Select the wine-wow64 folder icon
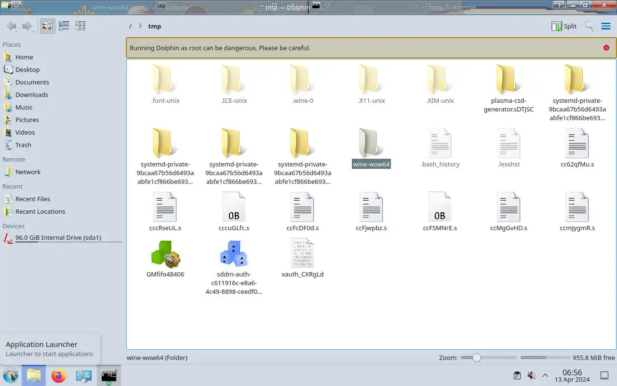 371,143
